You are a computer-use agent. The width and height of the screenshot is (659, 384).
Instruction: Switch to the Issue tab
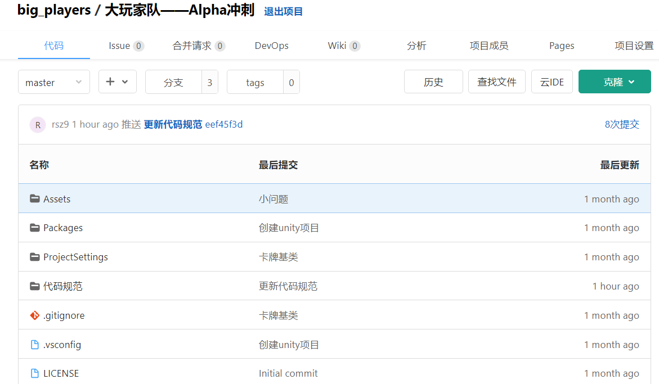click(125, 46)
